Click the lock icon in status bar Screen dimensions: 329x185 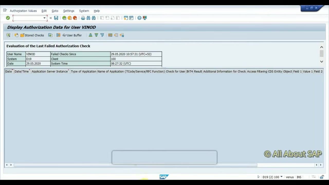[x=322, y=177]
